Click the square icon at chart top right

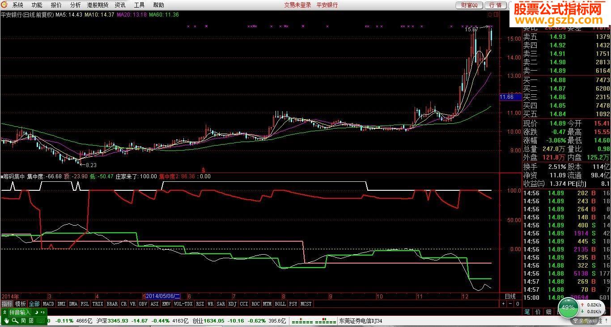(496, 15)
